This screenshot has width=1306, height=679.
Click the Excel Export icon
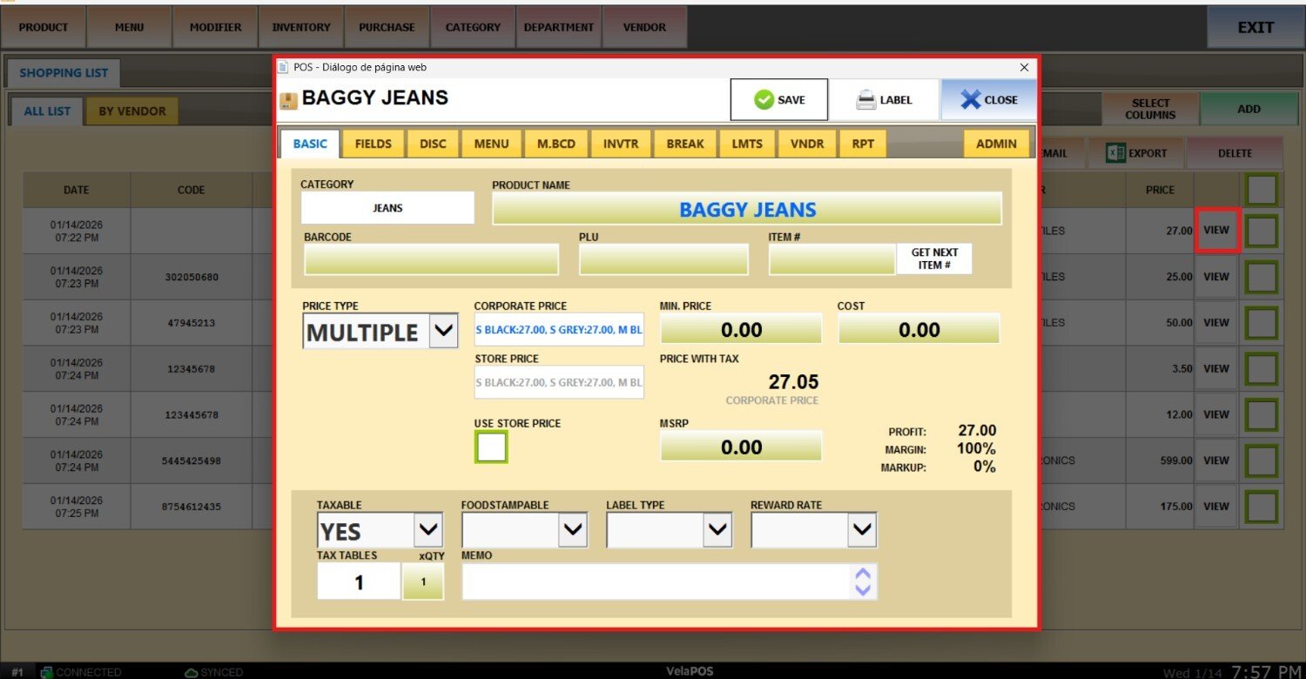coord(1115,153)
